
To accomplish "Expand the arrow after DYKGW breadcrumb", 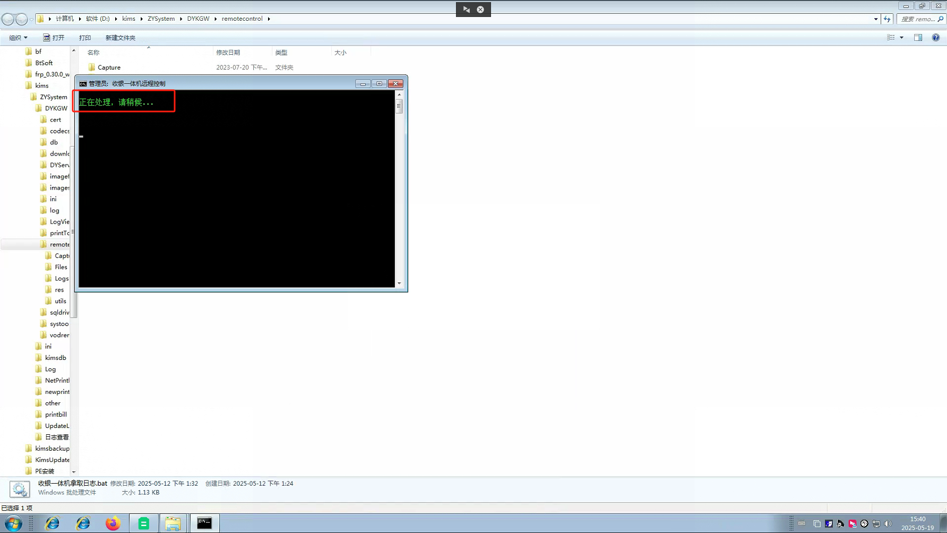I will (x=216, y=19).
